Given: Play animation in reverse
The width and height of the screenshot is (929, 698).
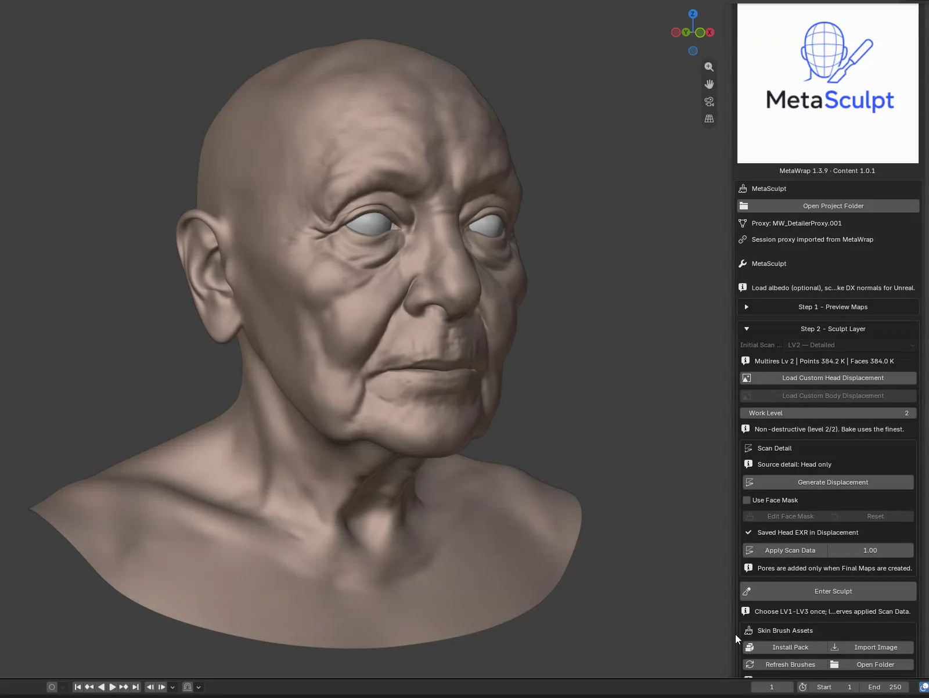Looking at the screenshot, I should click(101, 687).
